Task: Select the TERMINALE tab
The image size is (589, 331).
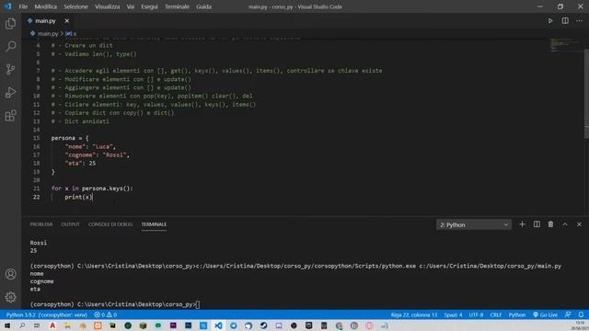Action: click(154, 224)
